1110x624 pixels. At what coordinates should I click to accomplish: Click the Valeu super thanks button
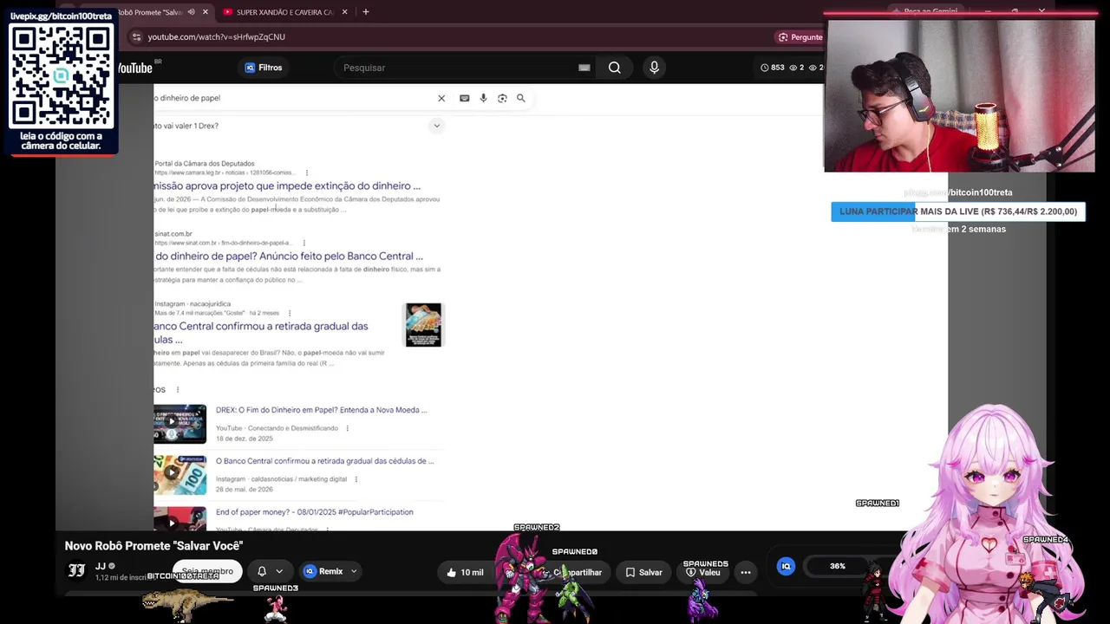click(703, 572)
